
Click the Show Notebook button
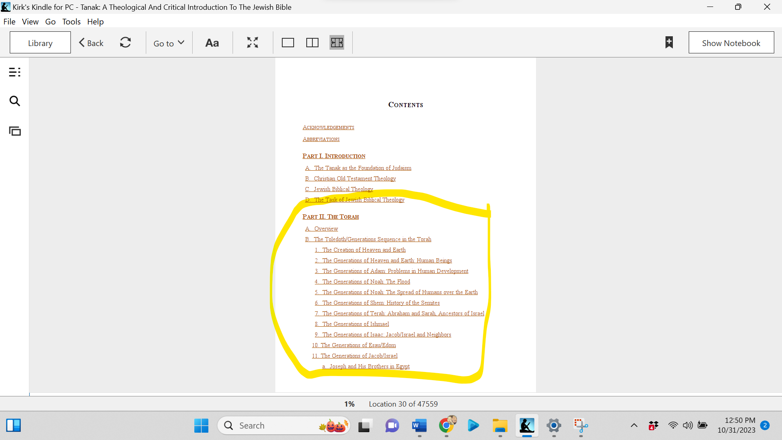coord(731,43)
